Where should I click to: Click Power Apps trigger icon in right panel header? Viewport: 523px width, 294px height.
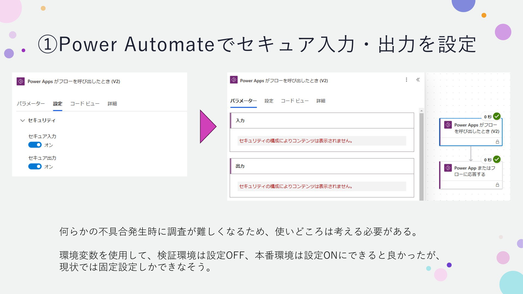[x=234, y=80]
